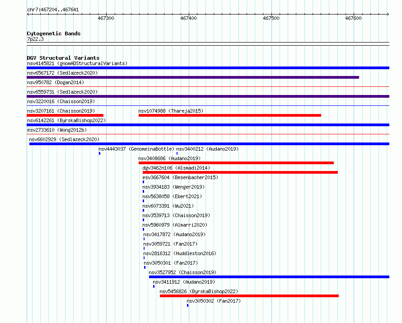Open nsv3400212 (Audano2019) variant
The width and height of the screenshot is (402, 323).
click(x=207, y=149)
